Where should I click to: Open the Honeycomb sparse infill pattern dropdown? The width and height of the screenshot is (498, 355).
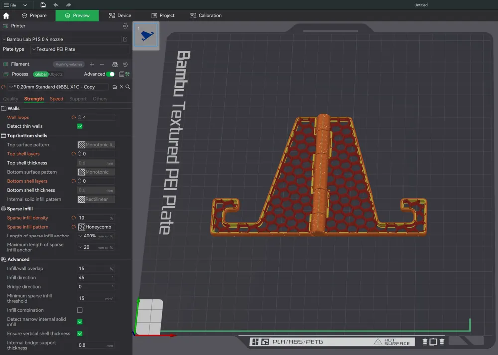(96, 227)
